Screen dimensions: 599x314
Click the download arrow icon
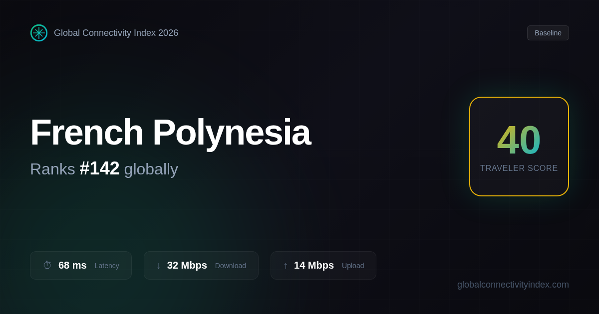(159, 266)
